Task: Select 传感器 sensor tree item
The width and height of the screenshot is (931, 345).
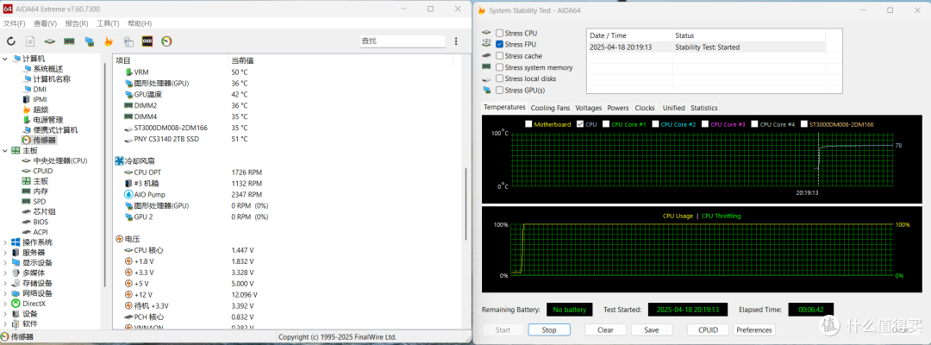Action: (45, 140)
